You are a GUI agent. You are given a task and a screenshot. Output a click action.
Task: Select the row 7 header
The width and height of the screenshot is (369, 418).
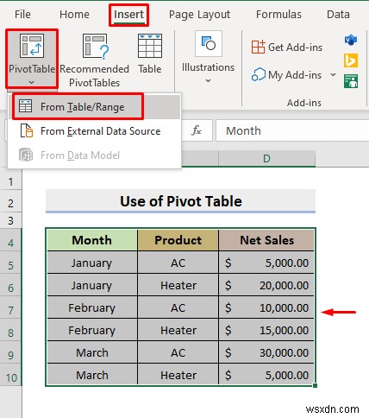click(x=10, y=310)
